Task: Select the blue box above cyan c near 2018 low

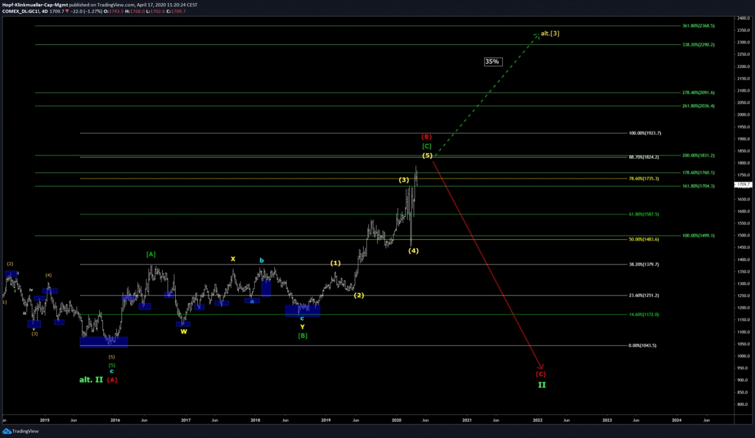Action: coord(303,311)
